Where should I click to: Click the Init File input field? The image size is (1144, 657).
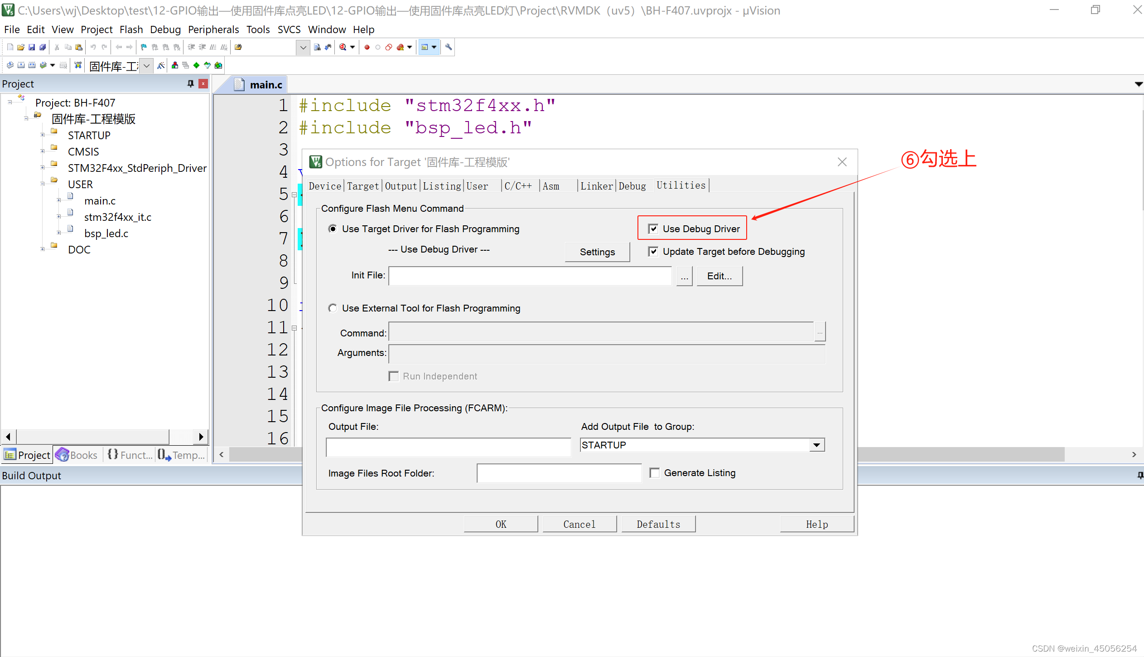click(x=530, y=276)
